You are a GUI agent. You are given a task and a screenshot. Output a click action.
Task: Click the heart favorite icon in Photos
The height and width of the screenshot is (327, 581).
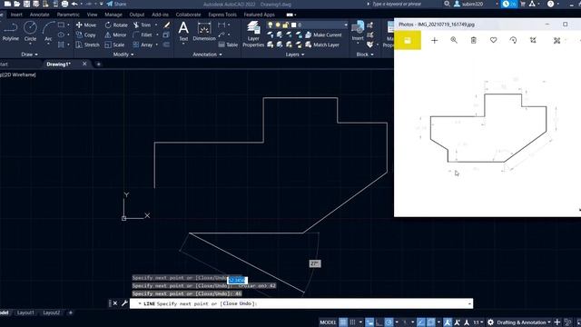(493, 40)
